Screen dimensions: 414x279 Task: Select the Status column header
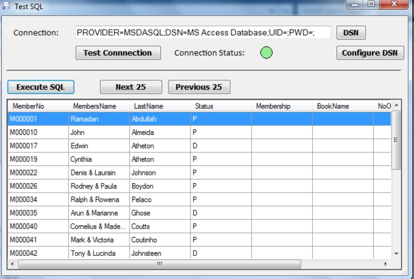pos(221,106)
